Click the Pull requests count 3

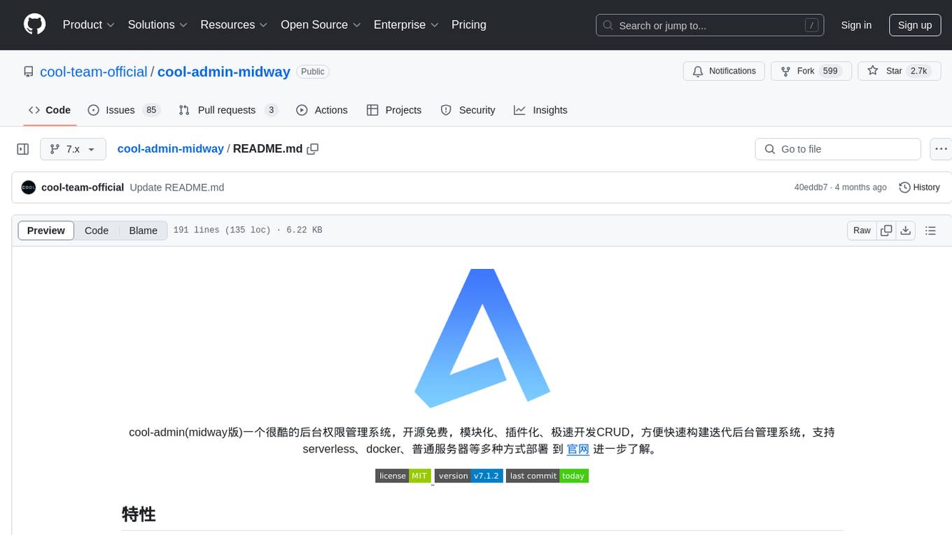[271, 110]
